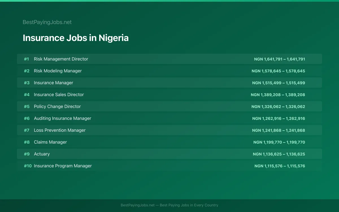Click salary NGN 1,389,208 – 1,389,208
The width and height of the screenshot is (339, 212).
tap(278, 95)
